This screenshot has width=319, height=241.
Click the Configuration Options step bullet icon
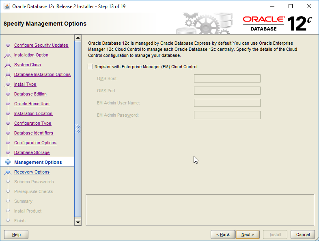8,143
